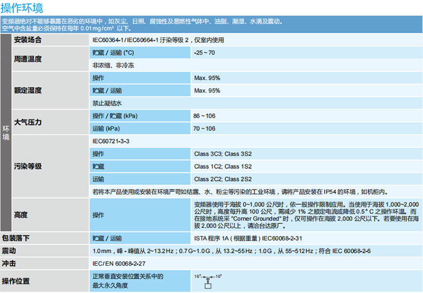Click the Class 2C2; Class 2S2 value
The height and width of the screenshot is (293, 423).
tap(223, 179)
